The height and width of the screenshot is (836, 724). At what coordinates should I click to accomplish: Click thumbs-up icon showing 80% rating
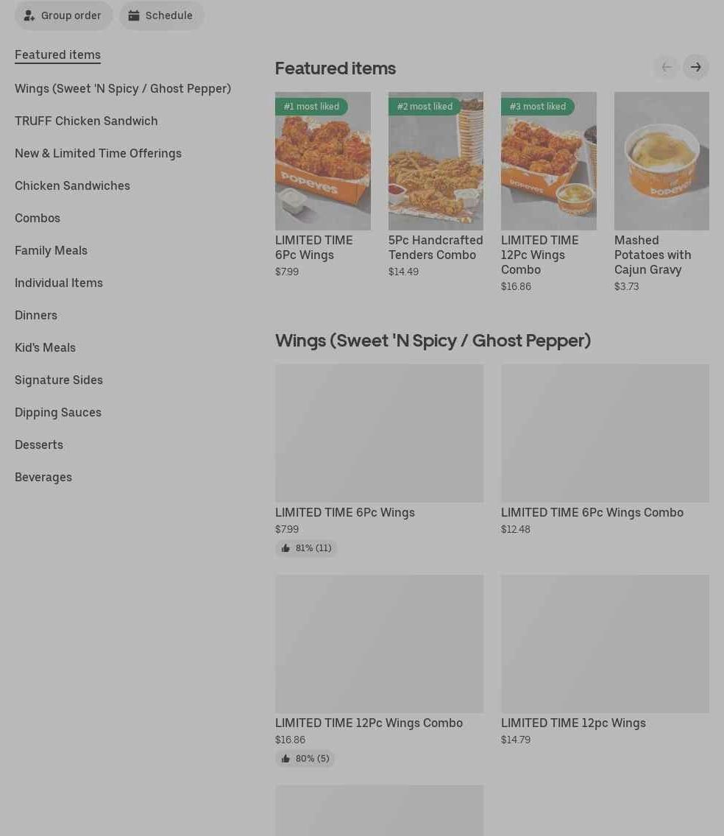coord(285,759)
